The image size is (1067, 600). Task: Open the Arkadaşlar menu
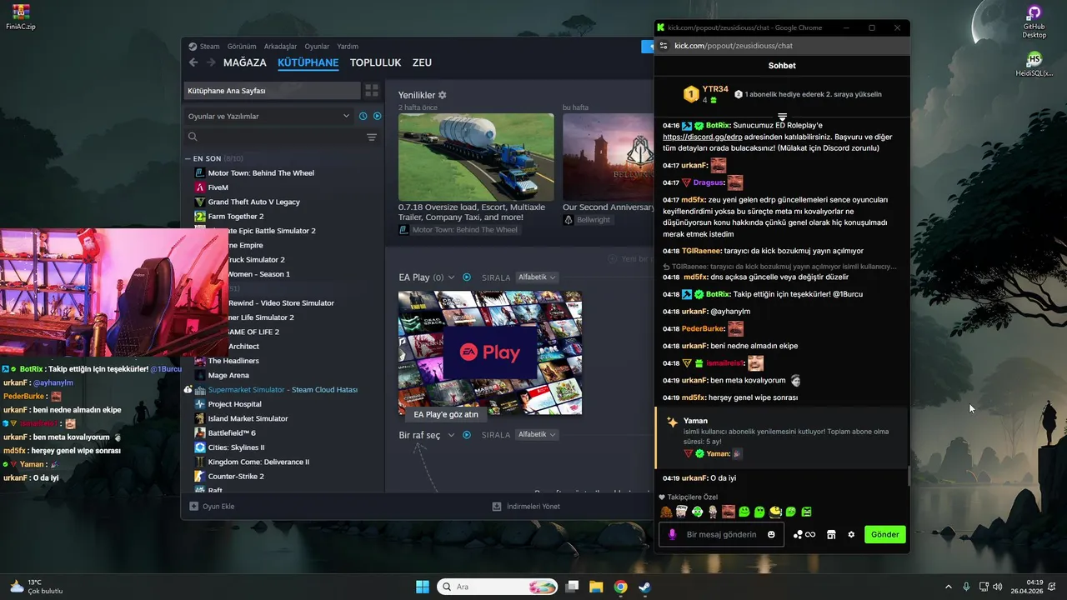pyautogui.click(x=280, y=47)
